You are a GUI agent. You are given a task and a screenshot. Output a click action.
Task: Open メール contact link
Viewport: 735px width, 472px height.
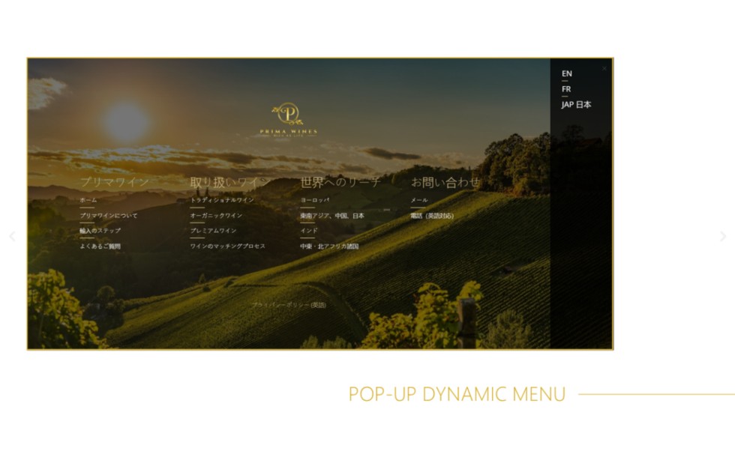418,200
